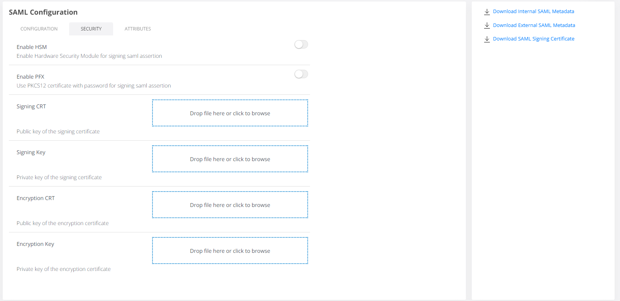620x301 pixels.
Task: Browse for a Signing CRT file
Action: point(230,113)
